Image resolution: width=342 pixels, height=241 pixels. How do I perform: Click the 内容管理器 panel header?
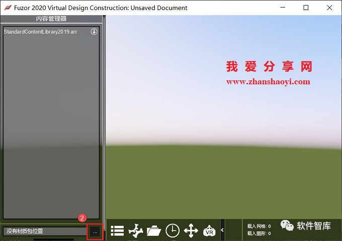(51, 19)
